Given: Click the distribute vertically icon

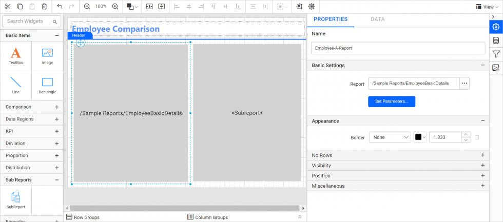Looking at the screenshot, I should point(253,6).
